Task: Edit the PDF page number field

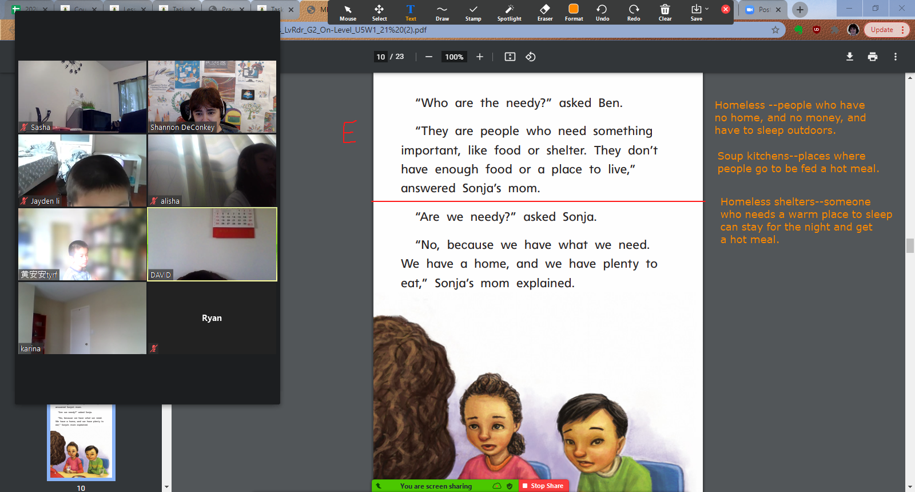Action: [381, 57]
